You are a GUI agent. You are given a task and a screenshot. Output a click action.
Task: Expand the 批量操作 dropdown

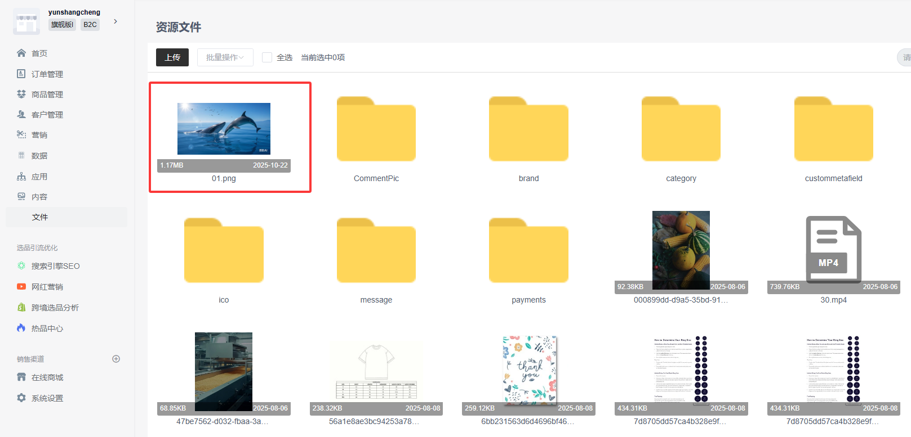[225, 57]
